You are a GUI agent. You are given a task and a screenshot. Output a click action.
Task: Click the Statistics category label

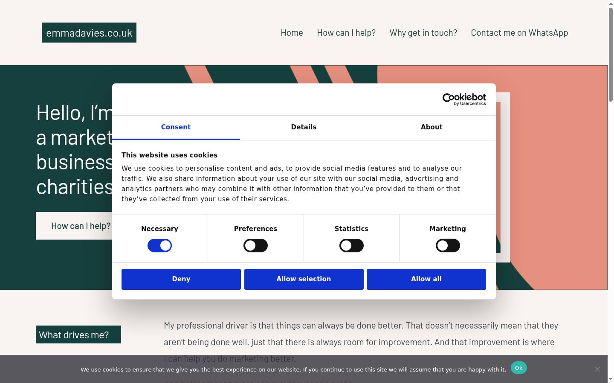click(x=351, y=229)
